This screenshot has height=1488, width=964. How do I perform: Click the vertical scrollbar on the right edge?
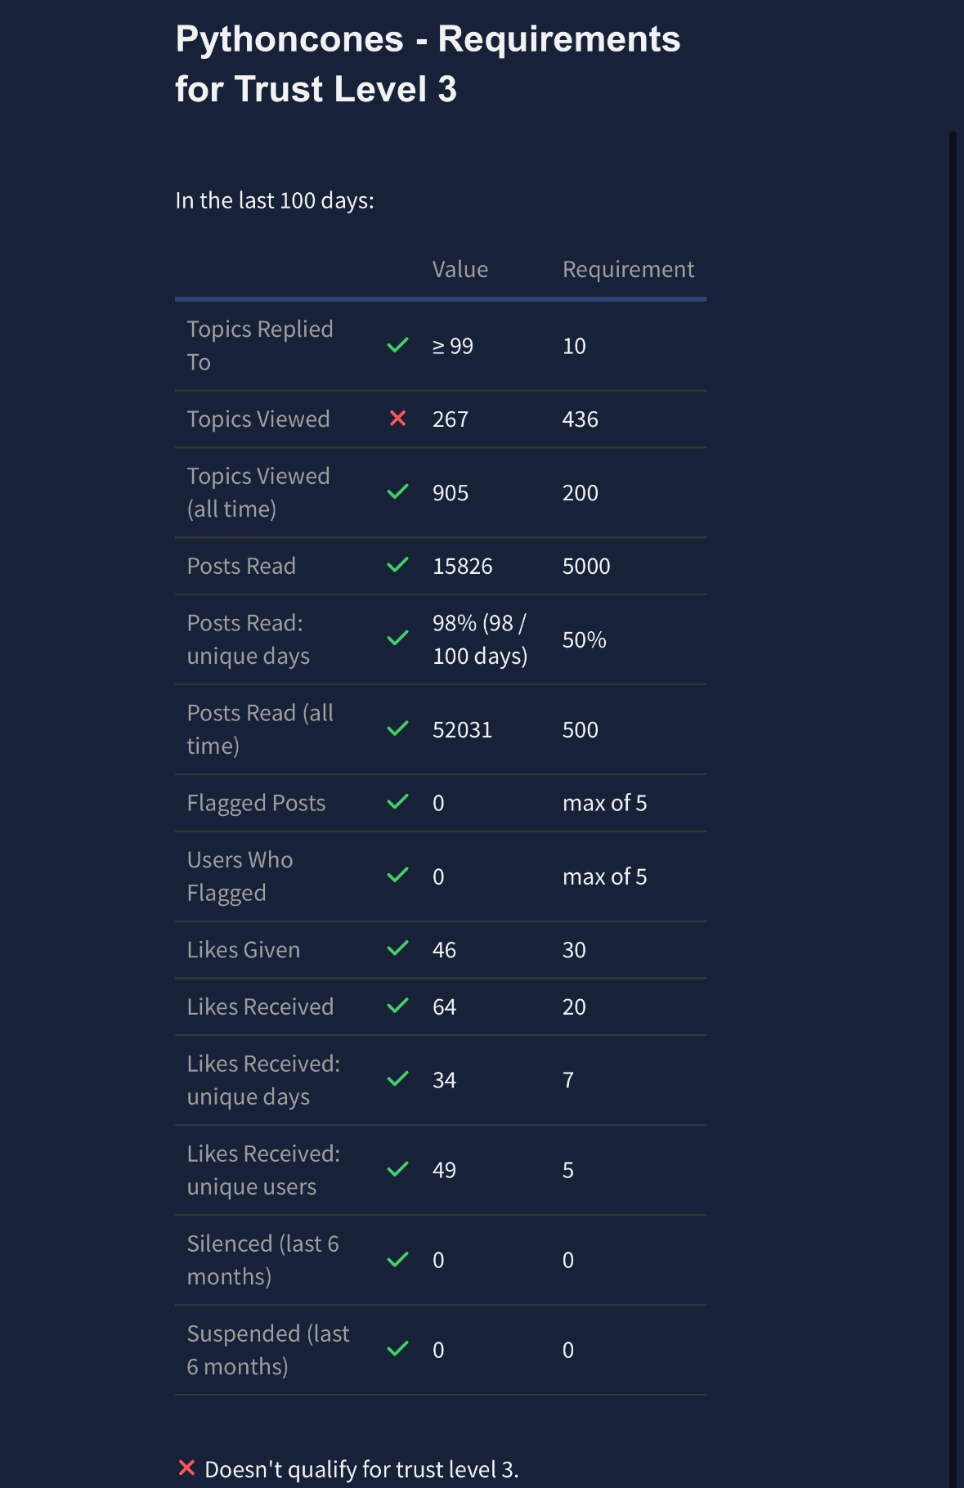953,736
